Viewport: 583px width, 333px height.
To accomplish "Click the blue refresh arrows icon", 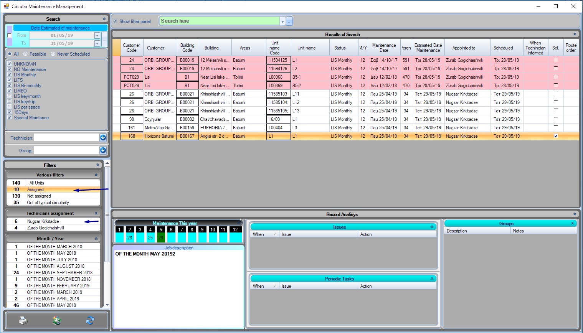I will (90, 320).
